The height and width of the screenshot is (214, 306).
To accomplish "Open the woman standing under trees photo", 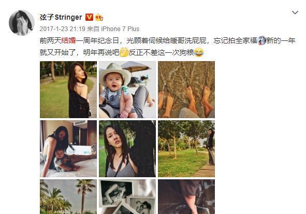I will coord(186,149).
